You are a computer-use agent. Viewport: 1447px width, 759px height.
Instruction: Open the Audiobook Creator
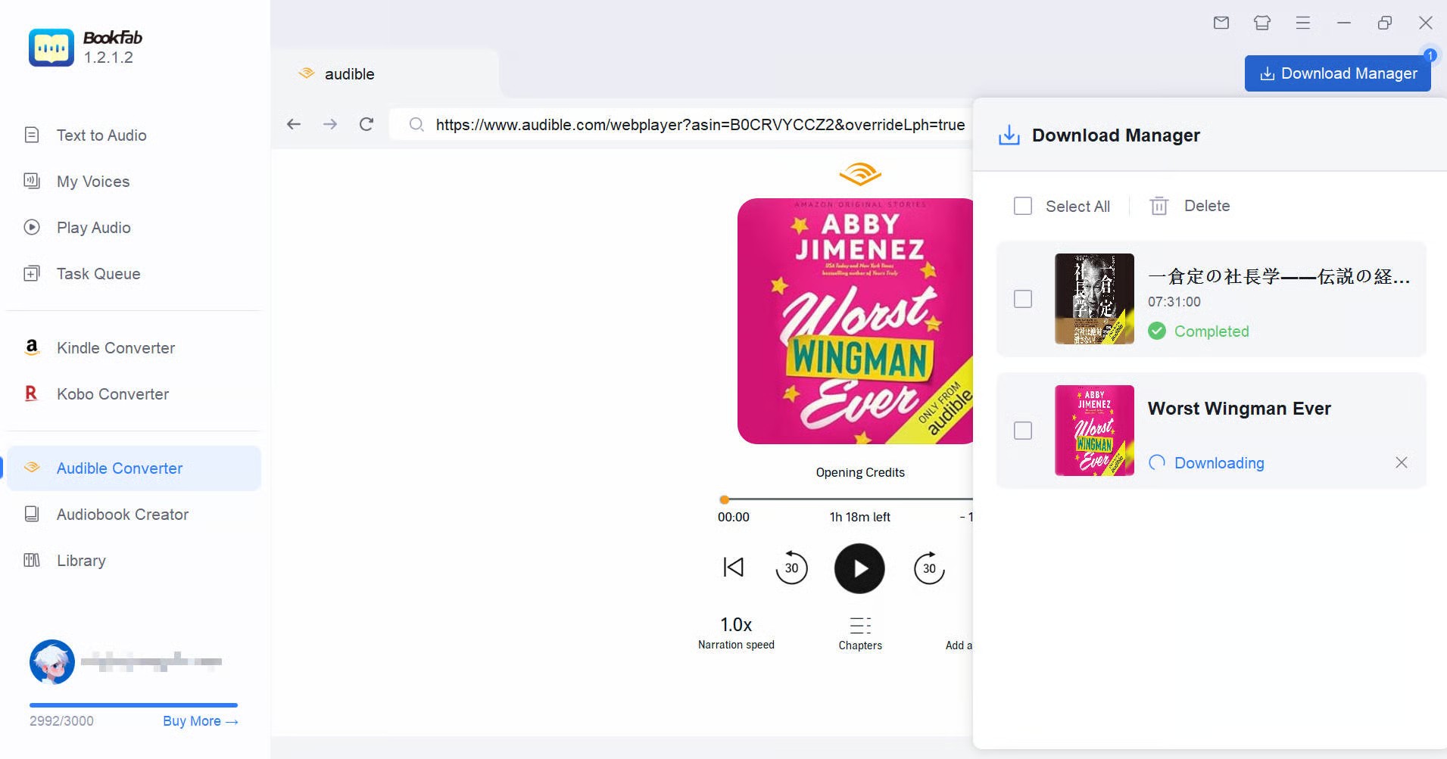[121, 514]
